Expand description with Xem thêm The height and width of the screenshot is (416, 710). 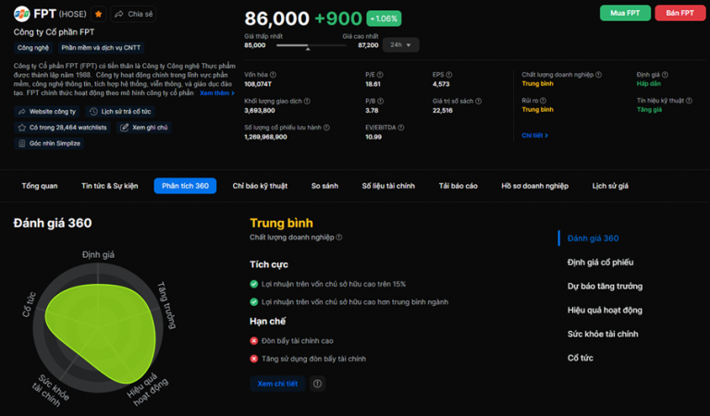[x=217, y=93]
